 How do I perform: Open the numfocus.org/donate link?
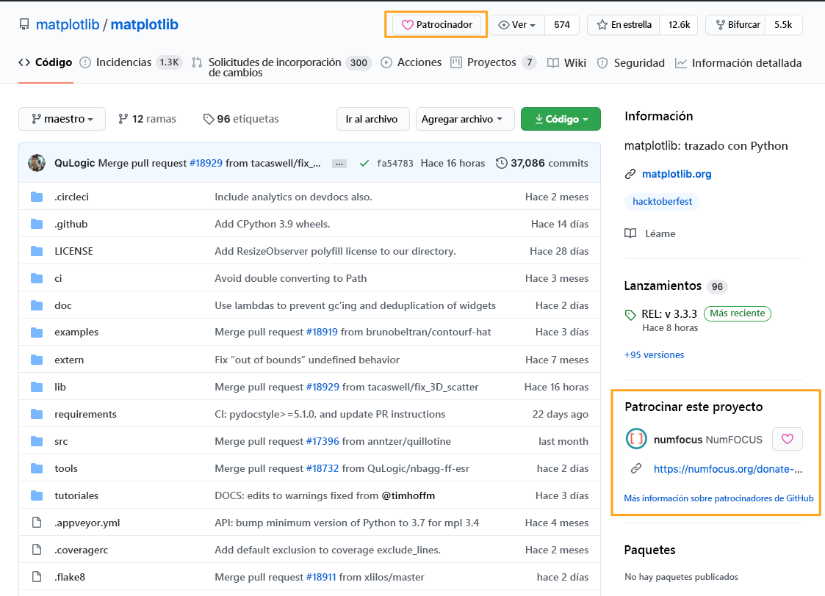[x=728, y=469]
